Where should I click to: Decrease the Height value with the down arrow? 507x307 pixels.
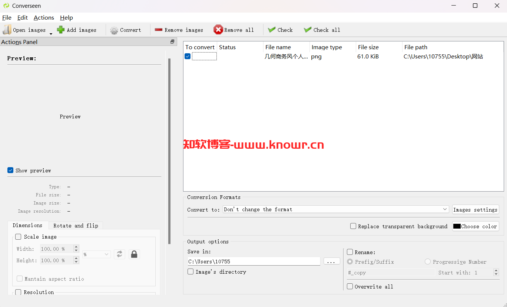[76, 262]
